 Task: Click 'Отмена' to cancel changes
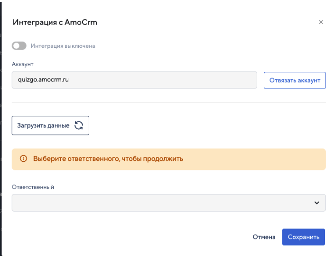pos(264,237)
